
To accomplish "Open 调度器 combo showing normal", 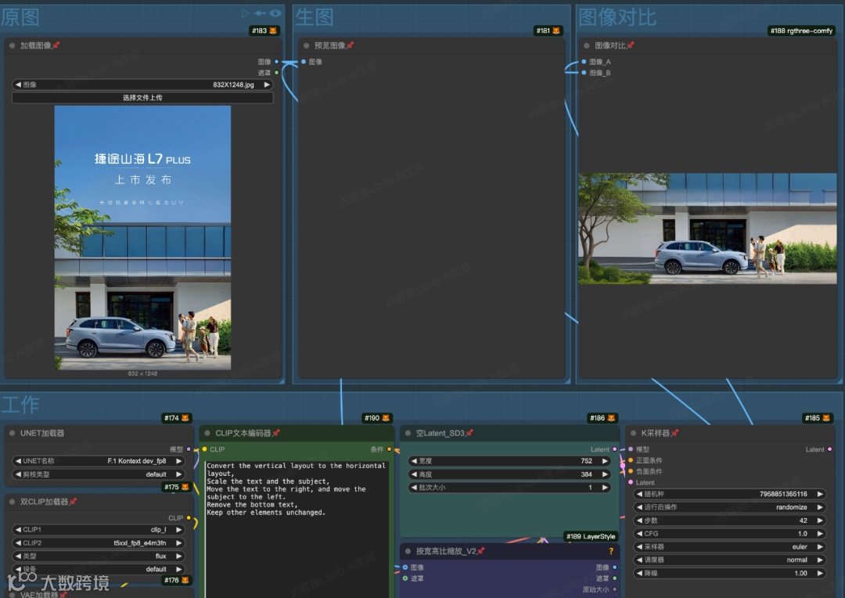I will [x=730, y=560].
